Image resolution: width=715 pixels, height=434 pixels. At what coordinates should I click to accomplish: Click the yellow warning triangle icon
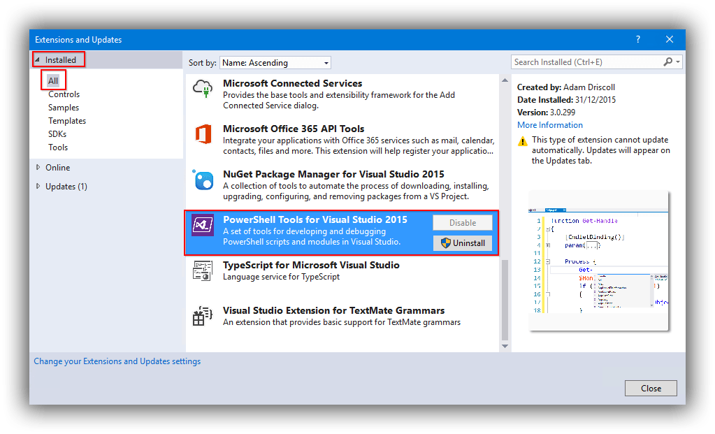tap(523, 141)
